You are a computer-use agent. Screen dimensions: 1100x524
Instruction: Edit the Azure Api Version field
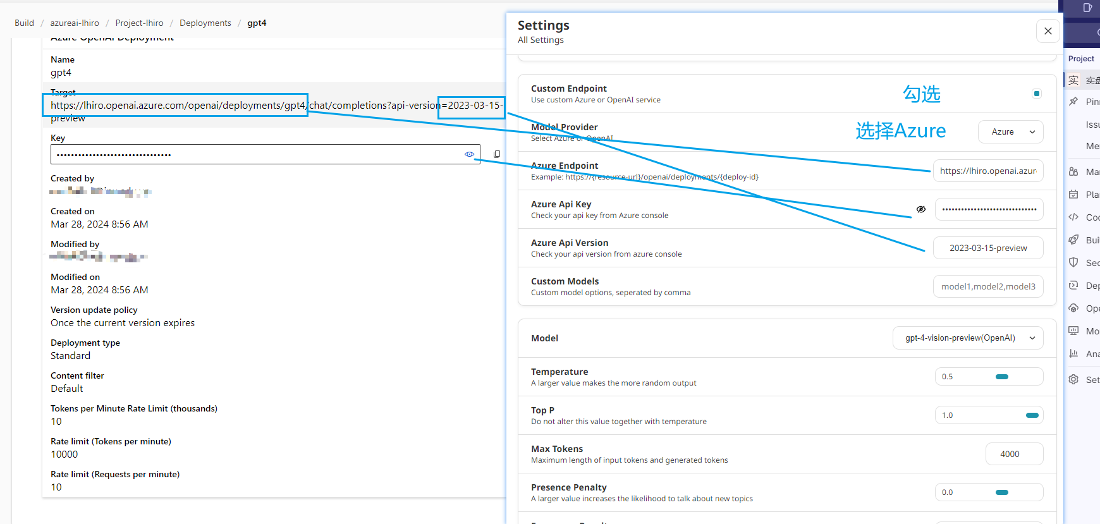pyautogui.click(x=988, y=248)
